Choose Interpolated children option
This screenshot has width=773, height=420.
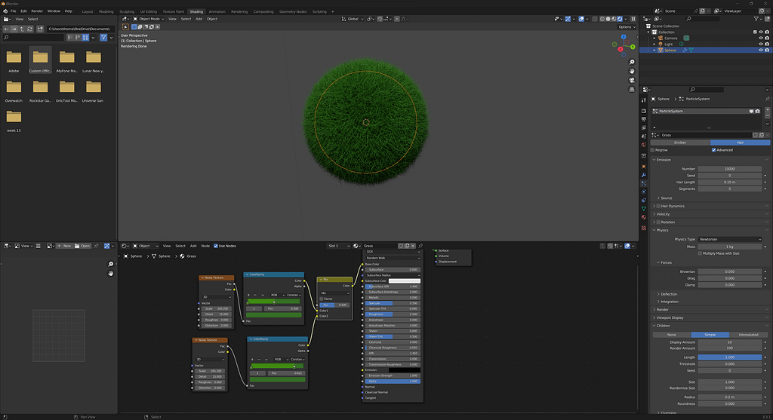[749, 335]
